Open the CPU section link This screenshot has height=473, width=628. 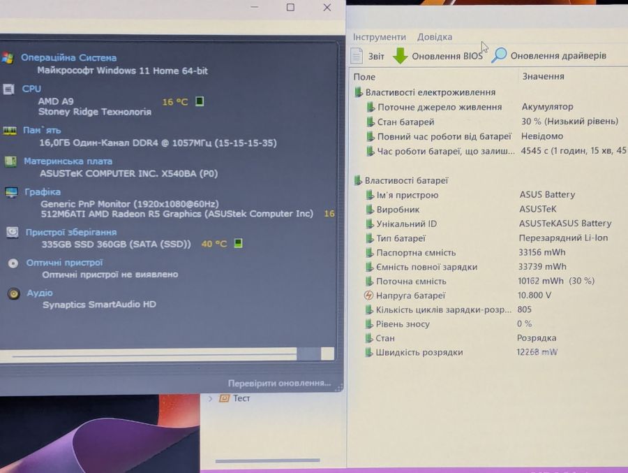click(x=31, y=89)
